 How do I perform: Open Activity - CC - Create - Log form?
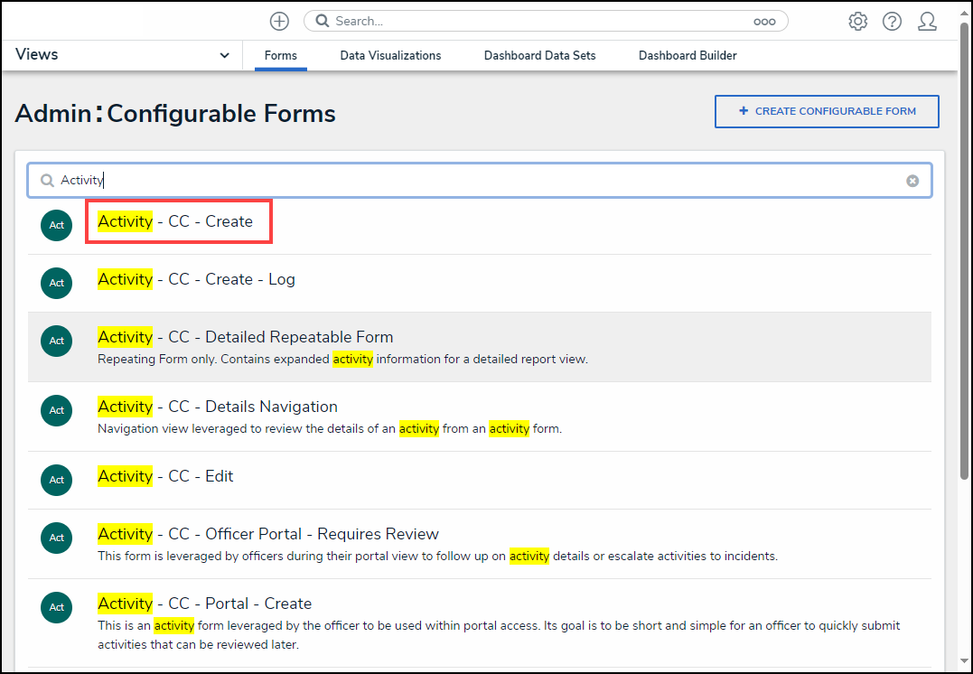(x=196, y=279)
